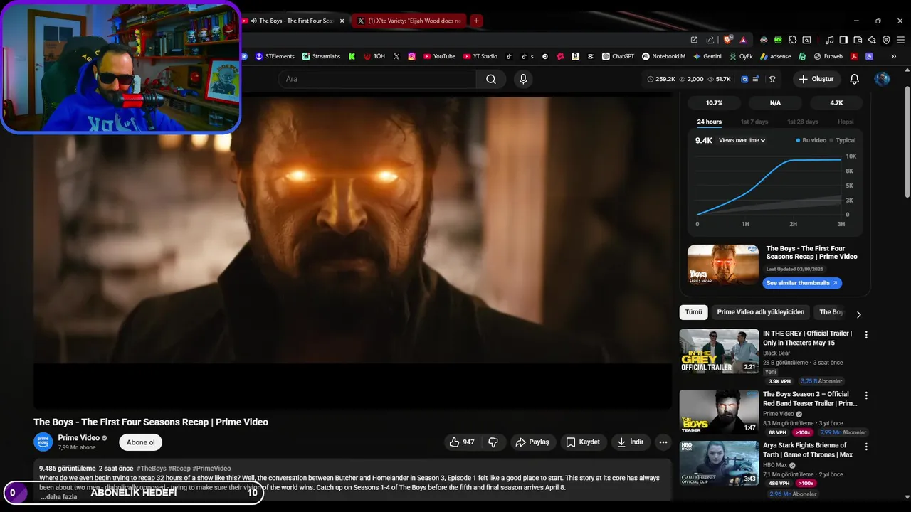Select the Hepsi stats tab
The width and height of the screenshot is (911, 512).
pyautogui.click(x=846, y=122)
